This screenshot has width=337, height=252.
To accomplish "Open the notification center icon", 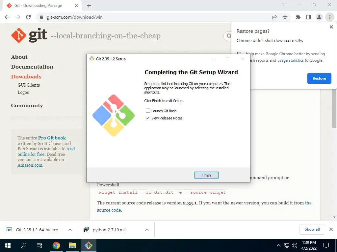I will point(326,245).
